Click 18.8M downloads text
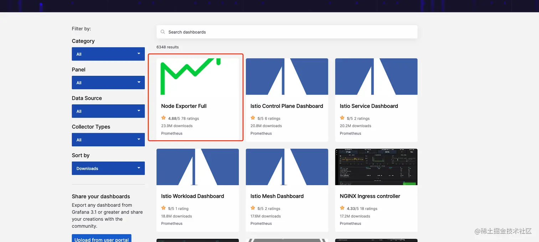This screenshot has width=539, height=242. pos(176,216)
